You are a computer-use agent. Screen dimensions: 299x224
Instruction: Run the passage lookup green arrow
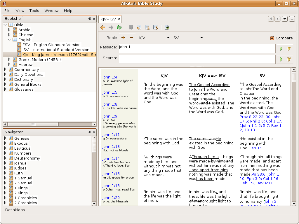pyautogui.click(x=281, y=49)
